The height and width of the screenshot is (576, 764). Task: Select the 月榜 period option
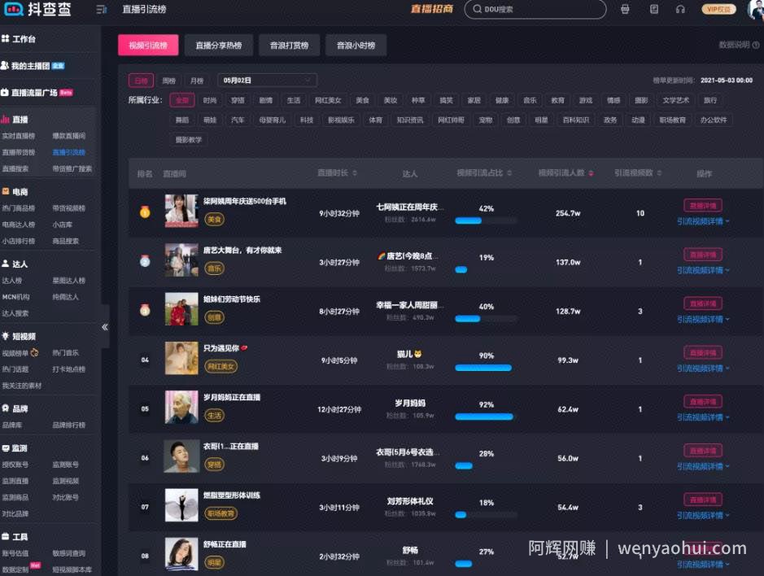[x=197, y=81]
